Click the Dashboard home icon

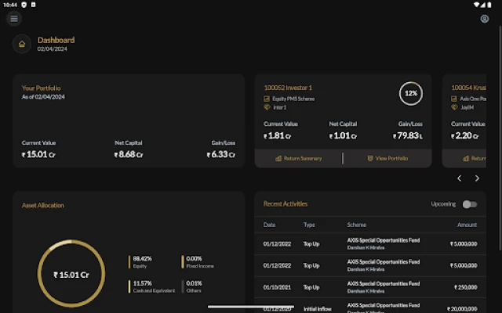tap(22, 44)
